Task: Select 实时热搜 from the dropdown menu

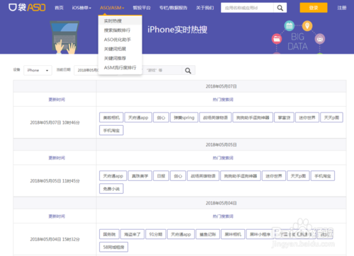Action: tap(120, 21)
